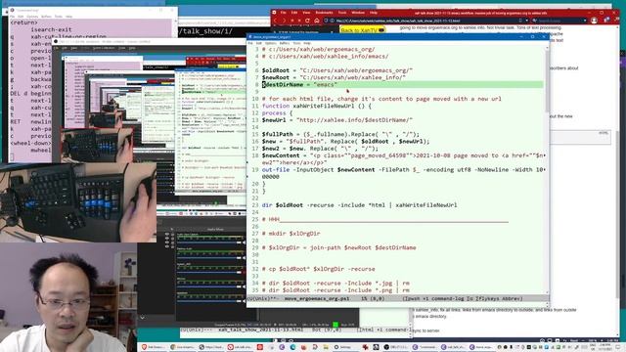
Task: Click emacs code window vertical scrollbar
Action: pos(548,169)
